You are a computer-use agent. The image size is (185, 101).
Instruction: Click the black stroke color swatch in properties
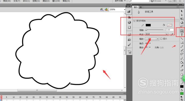tap(148, 25)
